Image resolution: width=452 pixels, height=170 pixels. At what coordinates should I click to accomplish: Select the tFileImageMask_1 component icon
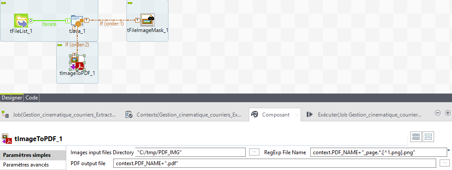(147, 21)
